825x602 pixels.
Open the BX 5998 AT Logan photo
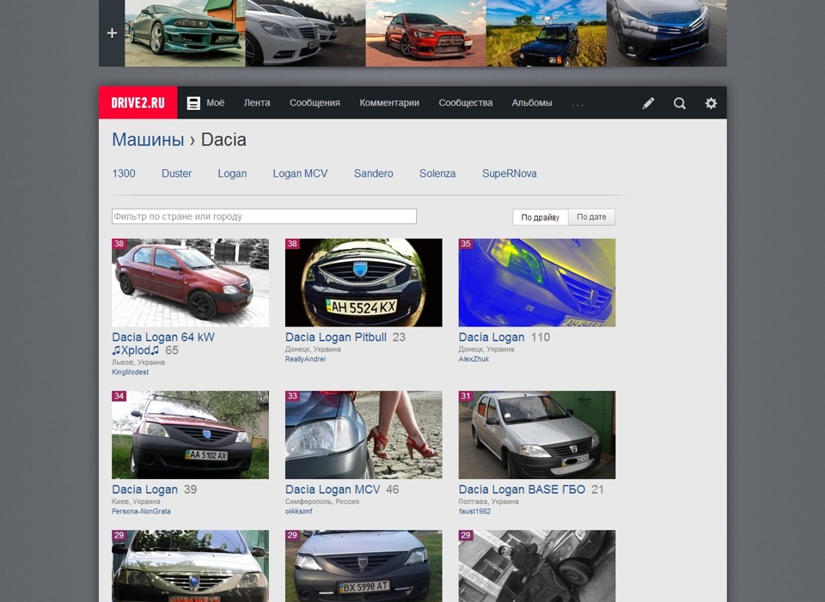coord(364,566)
